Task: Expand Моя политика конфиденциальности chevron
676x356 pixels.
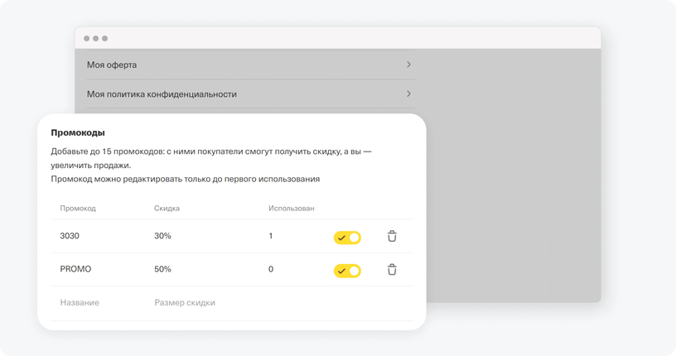Action: point(408,94)
